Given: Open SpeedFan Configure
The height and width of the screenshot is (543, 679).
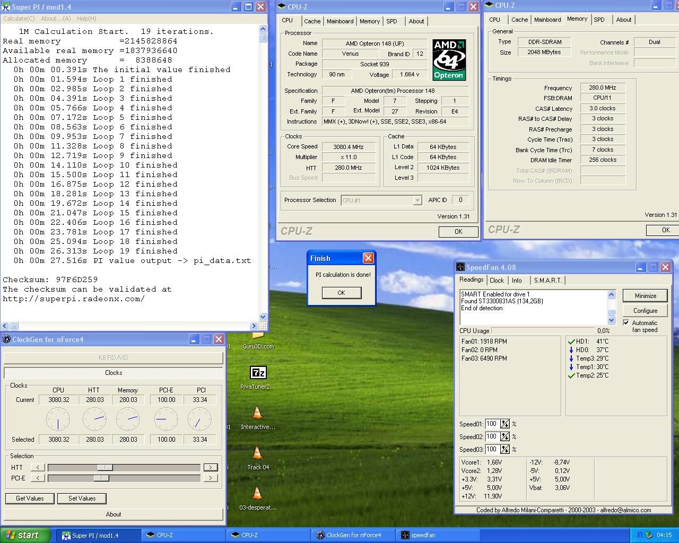Looking at the screenshot, I should (x=646, y=311).
